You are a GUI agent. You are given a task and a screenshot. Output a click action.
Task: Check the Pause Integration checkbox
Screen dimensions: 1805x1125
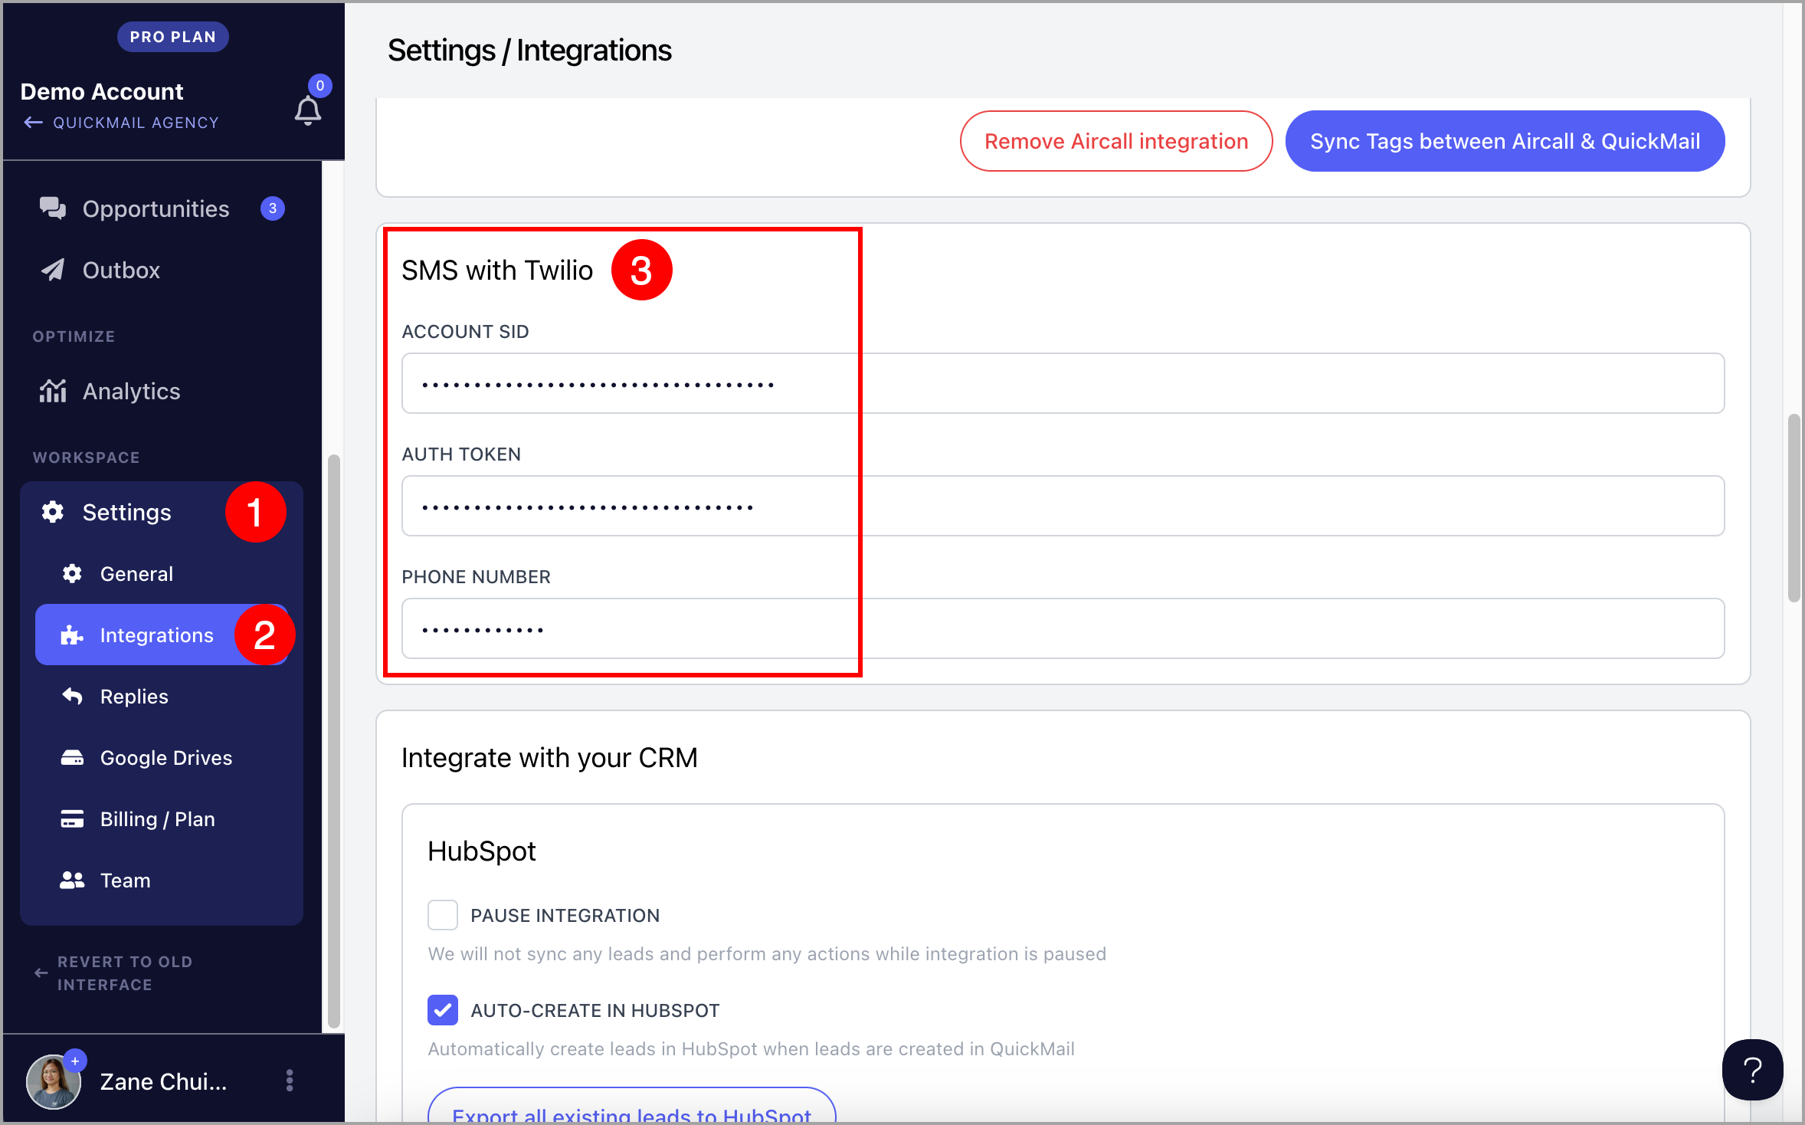coord(443,915)
